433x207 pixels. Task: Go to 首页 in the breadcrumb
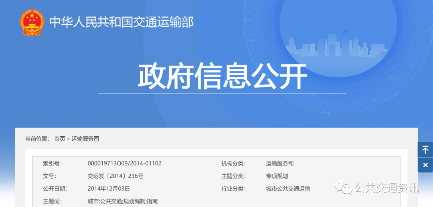[x=60, y=139]
